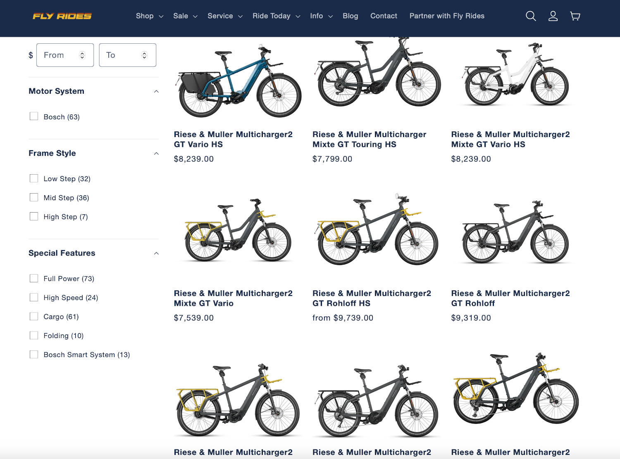620x459 pixels.
Task: Select the High Speed filter checkbox
Action: [34, 297]
